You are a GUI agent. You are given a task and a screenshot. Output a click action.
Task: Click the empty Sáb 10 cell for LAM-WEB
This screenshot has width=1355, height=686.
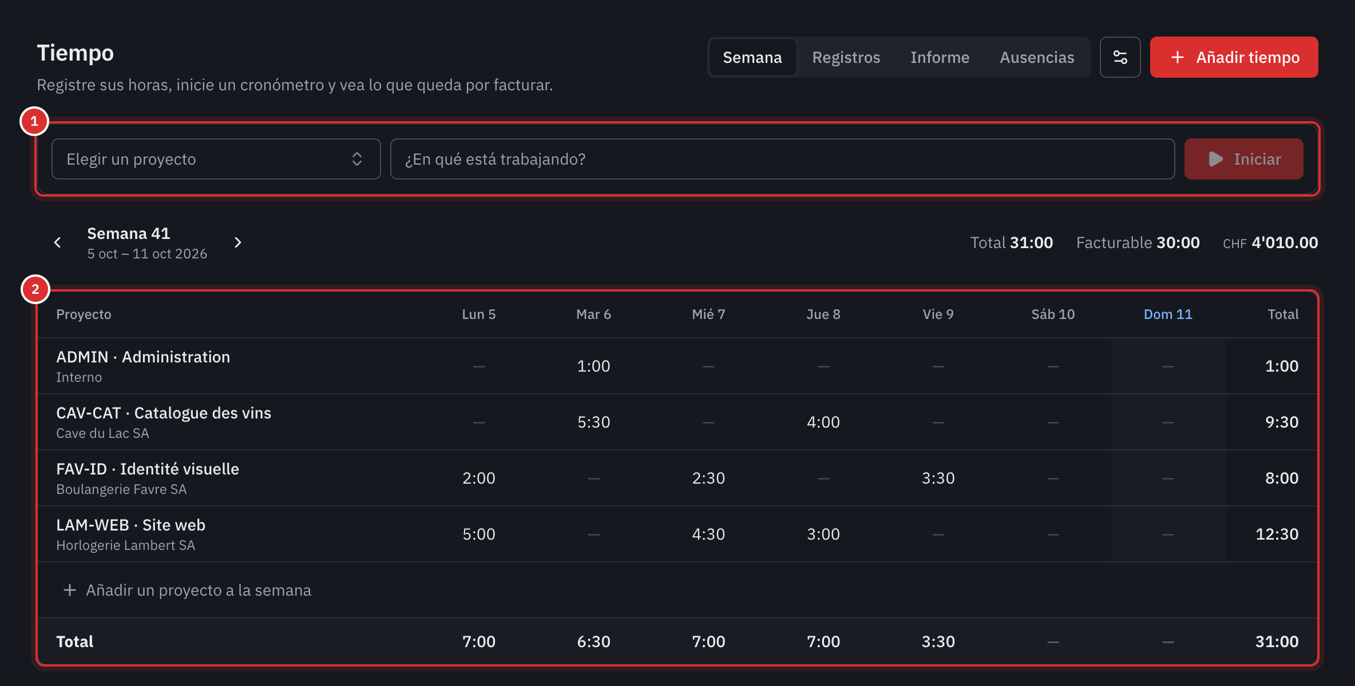[1053, 534]
